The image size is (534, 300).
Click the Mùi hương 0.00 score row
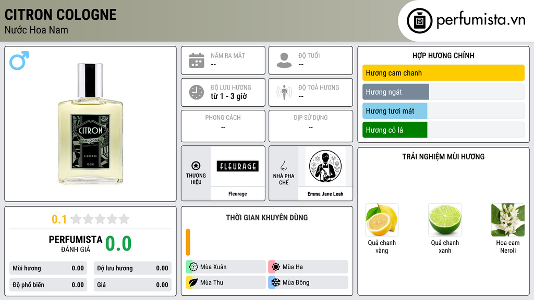pos(48,268)
